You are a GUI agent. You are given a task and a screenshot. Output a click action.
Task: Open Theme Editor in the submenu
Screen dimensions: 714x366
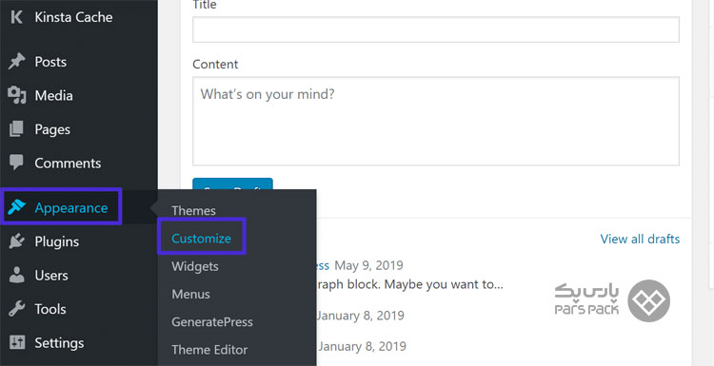(209, 350)
